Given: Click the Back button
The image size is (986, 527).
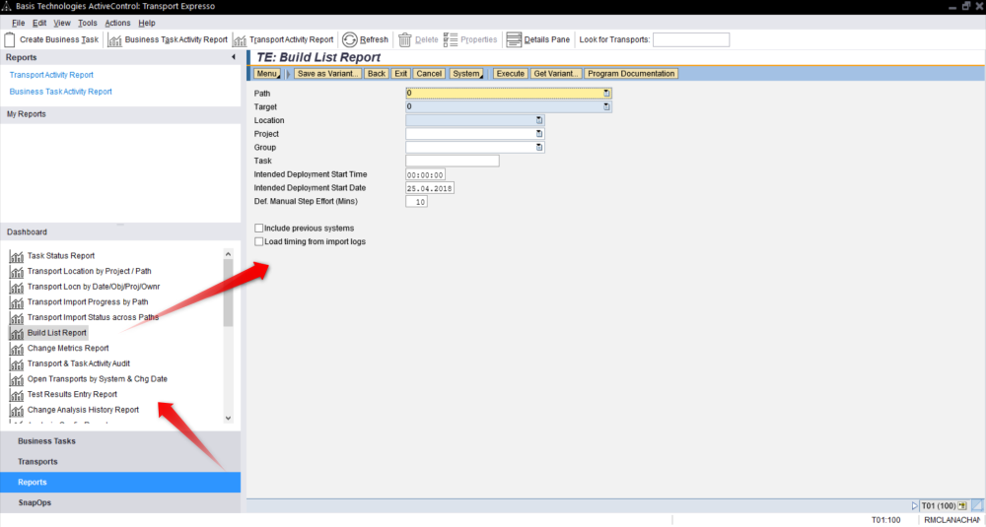Looking at the screenshot, I should pos(377,74).
